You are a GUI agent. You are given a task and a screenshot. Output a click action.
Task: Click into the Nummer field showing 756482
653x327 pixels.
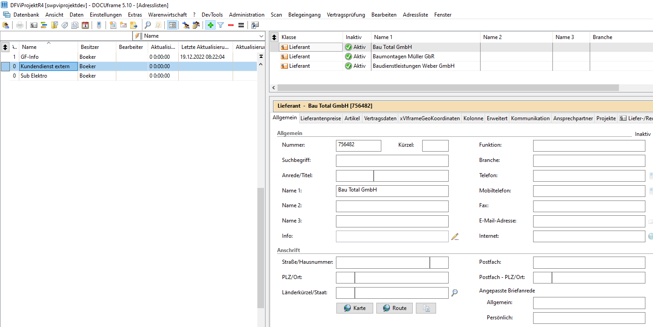358,145
